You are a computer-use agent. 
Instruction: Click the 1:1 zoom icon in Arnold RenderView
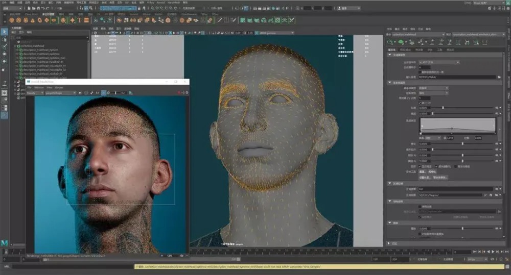pos(98,93)
